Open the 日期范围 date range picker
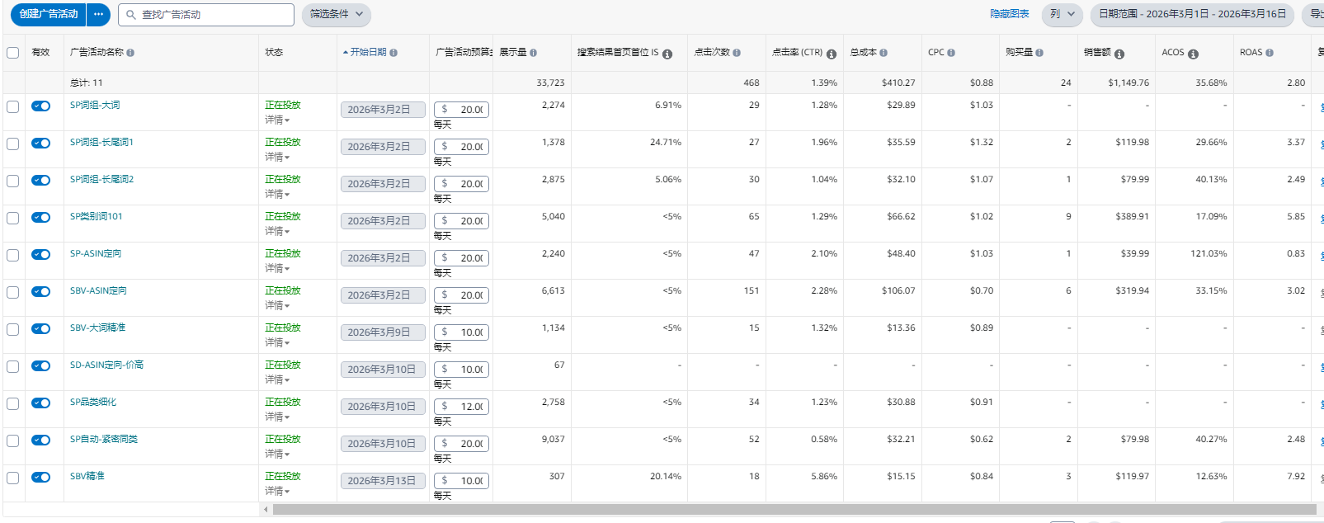The height and width of the screenshot is (523, 1324). pyautogui.click(x=1192, y=14)
